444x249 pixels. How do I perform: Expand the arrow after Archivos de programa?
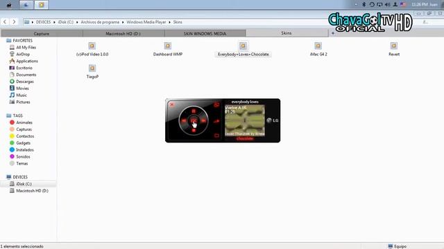coord(123,22)
